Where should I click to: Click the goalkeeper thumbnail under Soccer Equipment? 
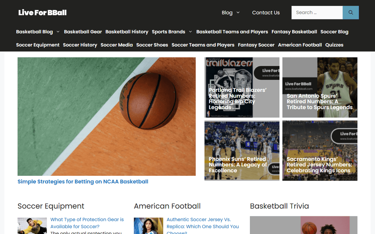[x=32, y=226]
